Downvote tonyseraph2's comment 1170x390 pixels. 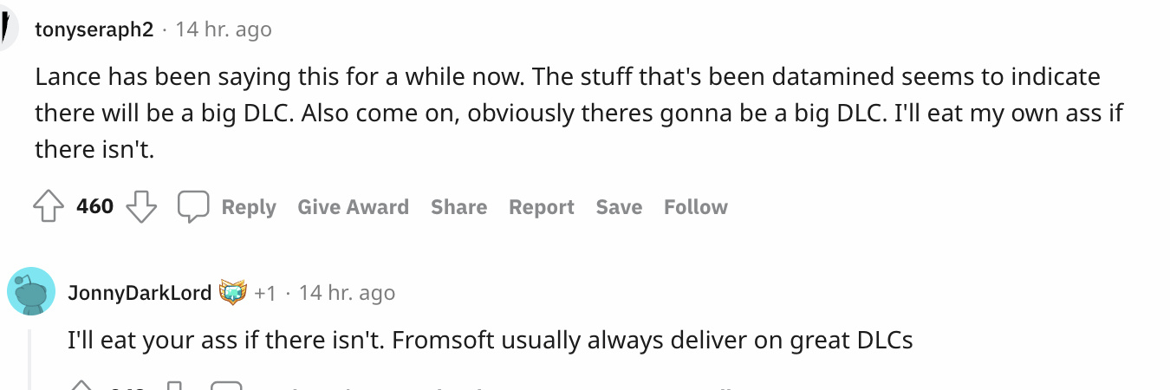[141, 207]
